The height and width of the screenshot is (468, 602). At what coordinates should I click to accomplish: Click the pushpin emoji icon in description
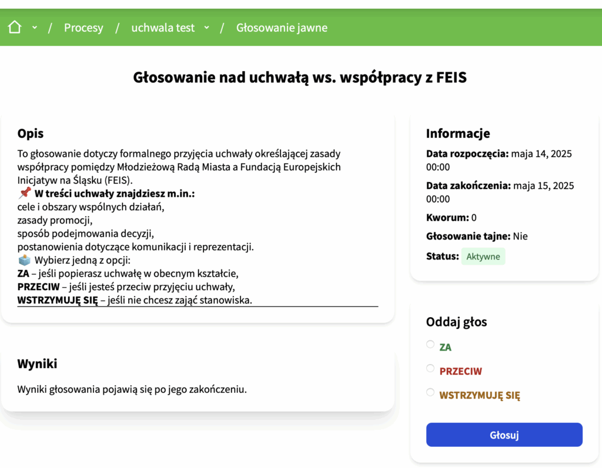[x=25, y=193]
